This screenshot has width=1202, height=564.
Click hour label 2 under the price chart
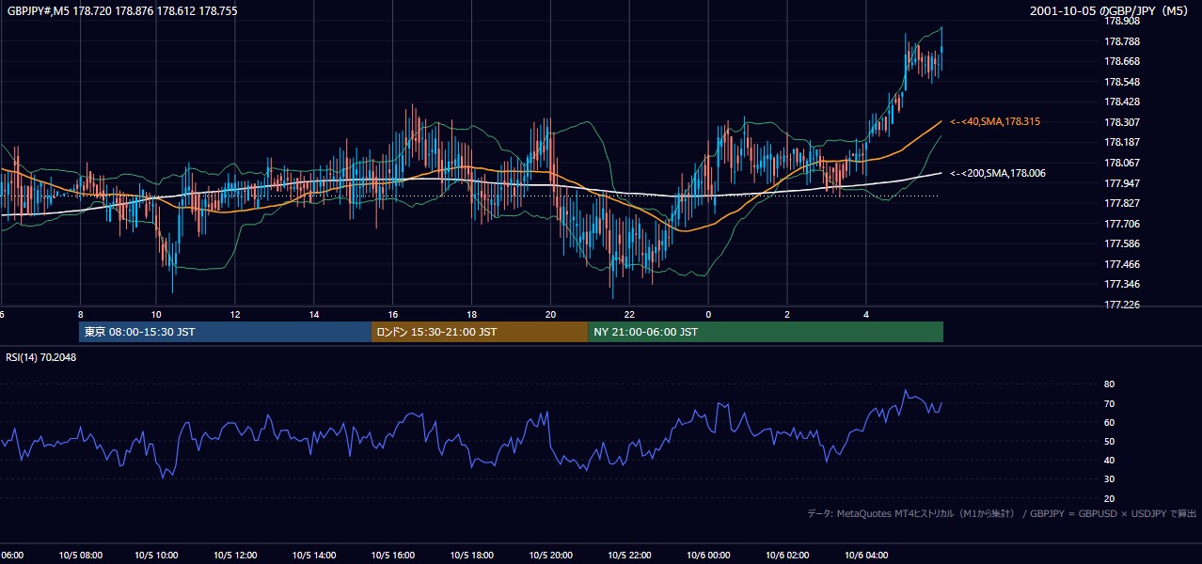pos(787,315)
